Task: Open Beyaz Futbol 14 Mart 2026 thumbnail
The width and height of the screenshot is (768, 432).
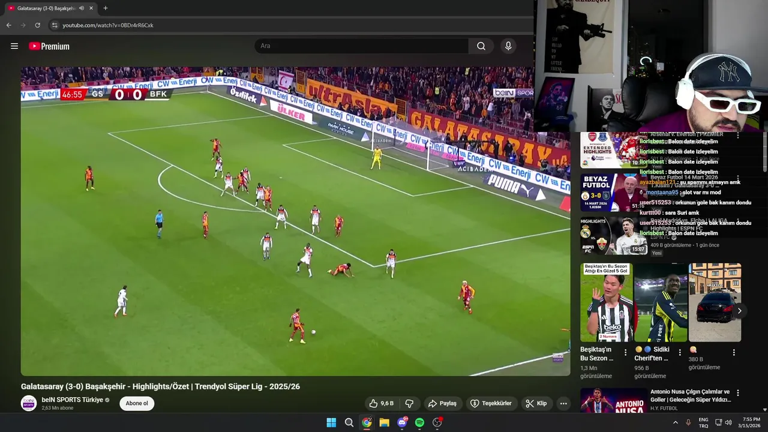Action: (613, 192)
